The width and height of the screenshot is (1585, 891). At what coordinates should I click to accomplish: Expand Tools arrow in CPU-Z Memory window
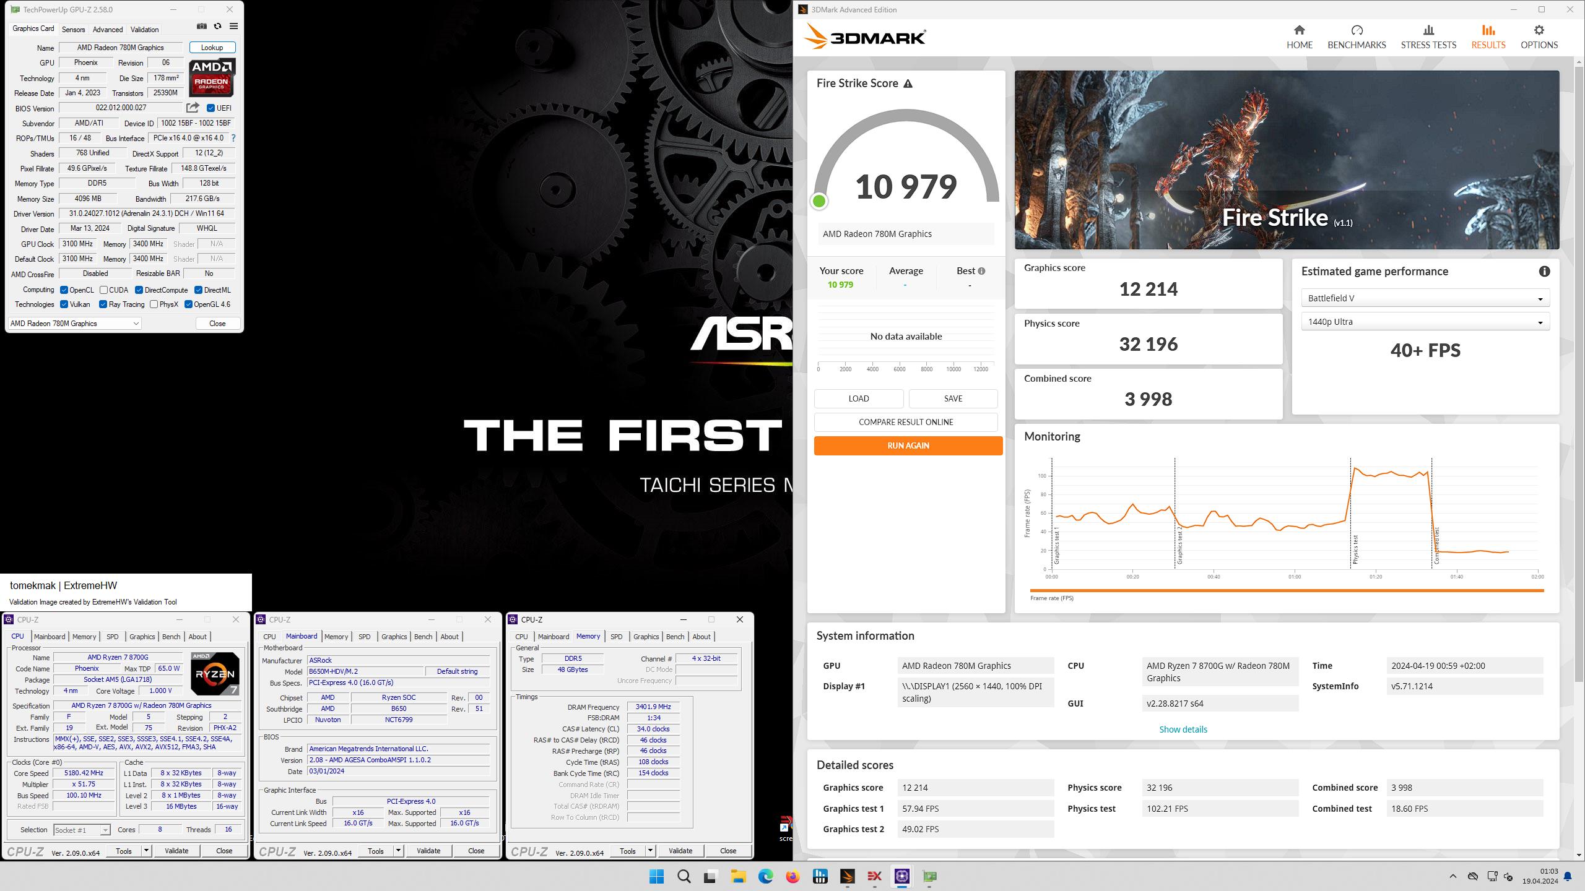(650, 851)
